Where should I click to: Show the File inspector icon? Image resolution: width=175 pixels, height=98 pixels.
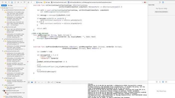pyautogui.click(x=160, y=2)
